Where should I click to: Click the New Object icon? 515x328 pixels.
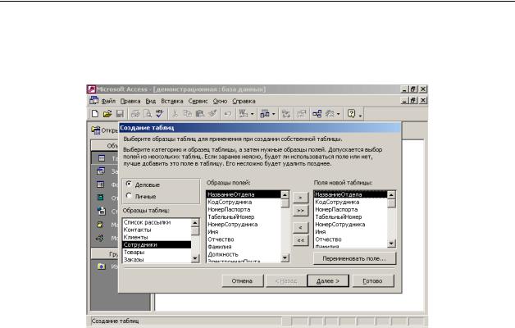[x=330, y=114]
